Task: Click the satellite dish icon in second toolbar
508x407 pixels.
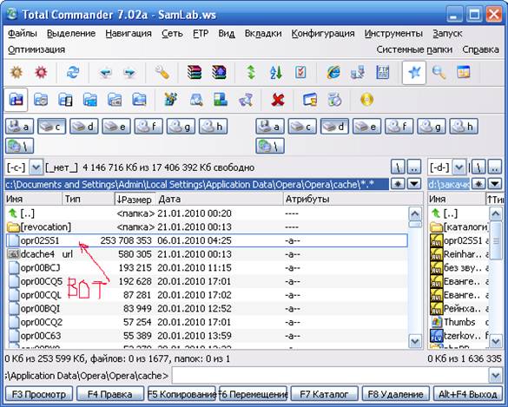Action: (245, 100)
